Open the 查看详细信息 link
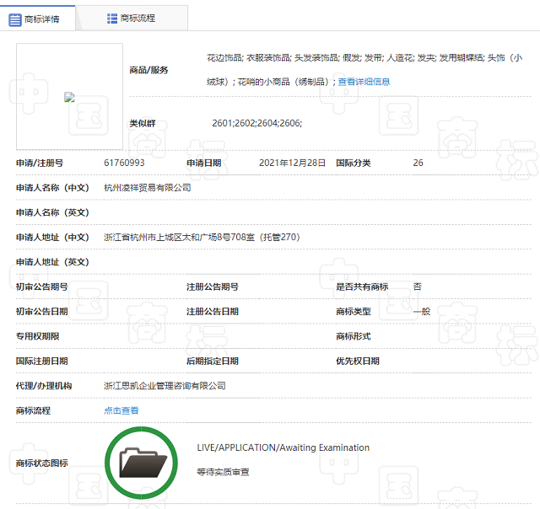 click(364, 82)
